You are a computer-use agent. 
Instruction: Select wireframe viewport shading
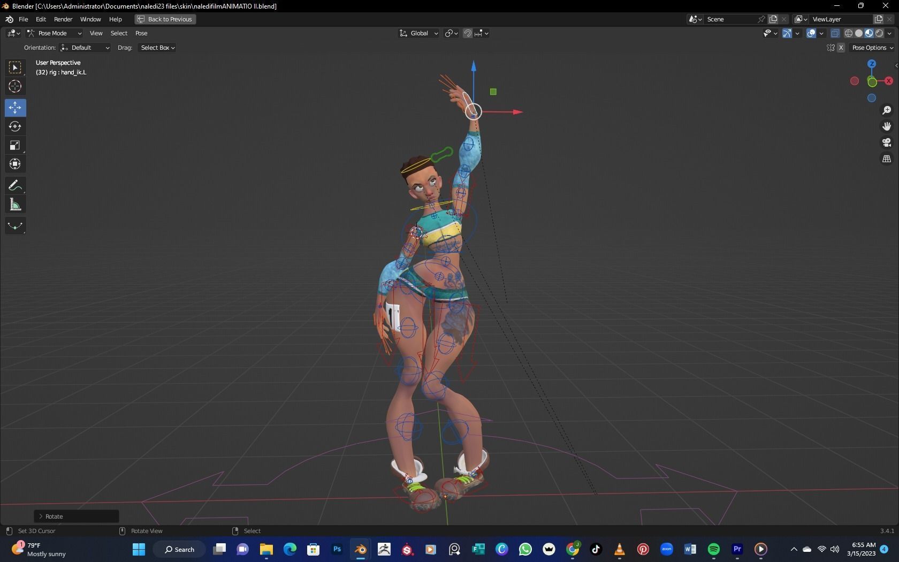tap(849, 33)
